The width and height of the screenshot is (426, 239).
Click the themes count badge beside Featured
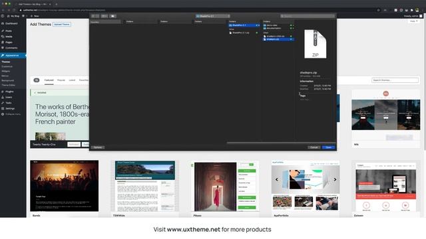[x=37, y=80]
